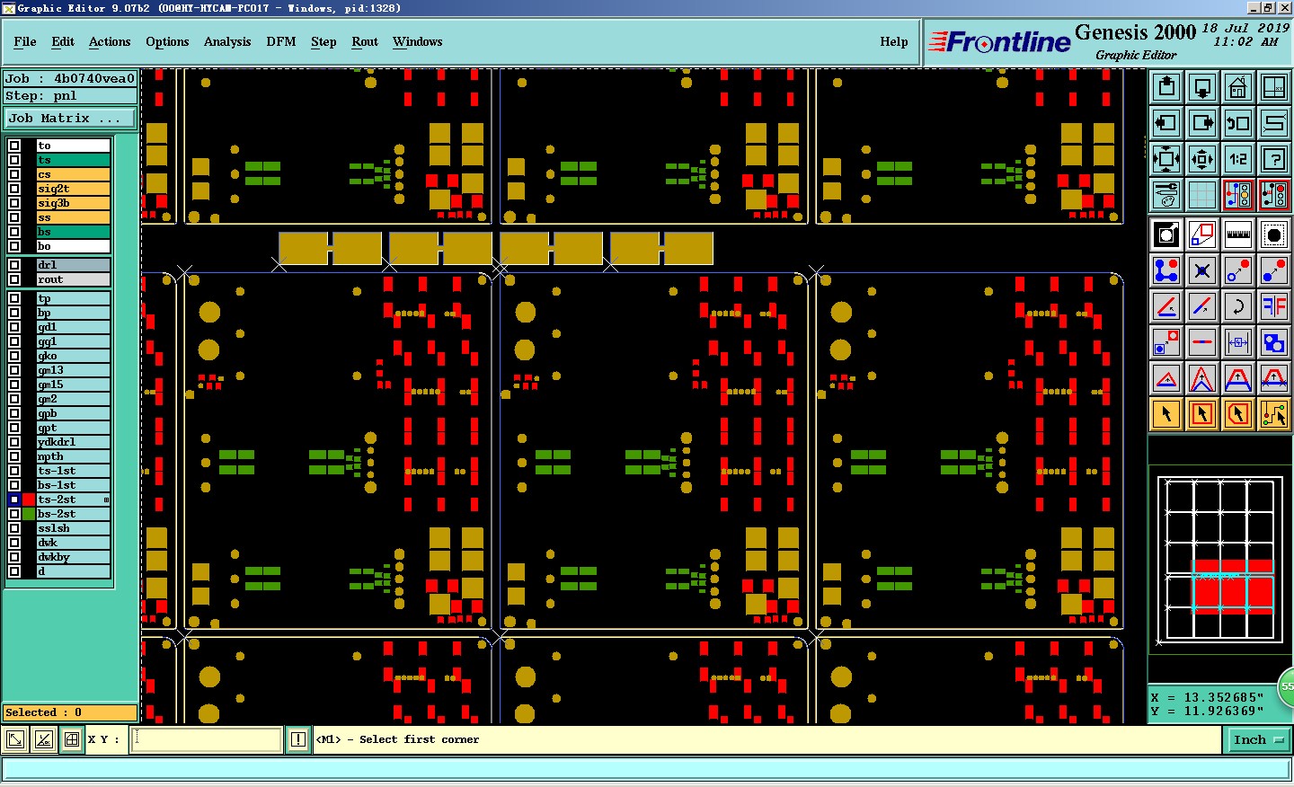Click the zoom-out arrows icon
Screen dimensions: 1294x787
(1202, 159)
